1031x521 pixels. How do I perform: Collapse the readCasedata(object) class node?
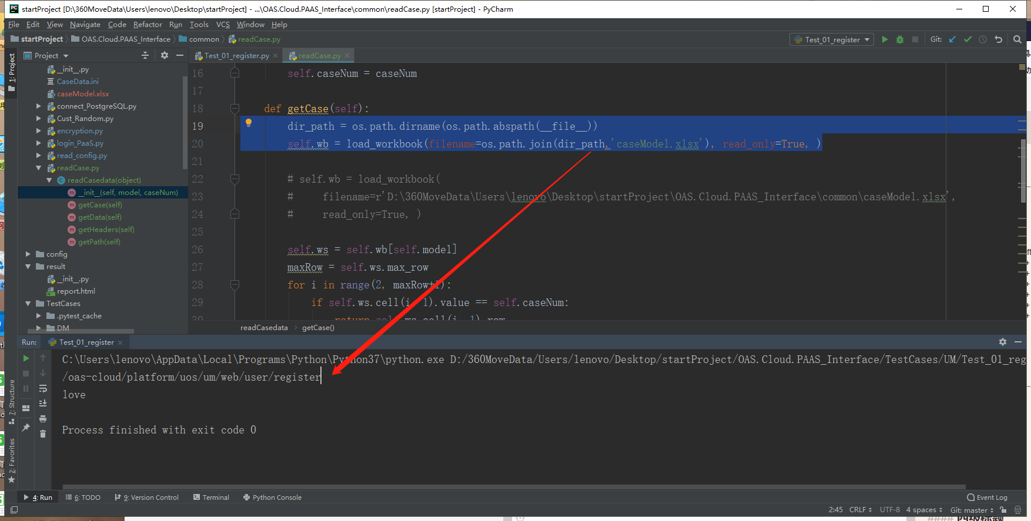pyautogui.click(x=49, y=180)
